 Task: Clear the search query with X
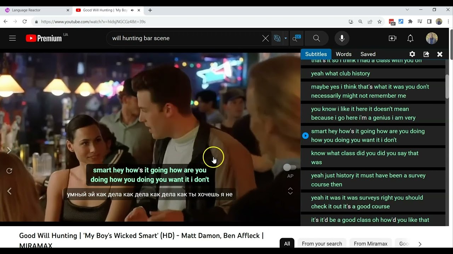(x=265, y=38)
